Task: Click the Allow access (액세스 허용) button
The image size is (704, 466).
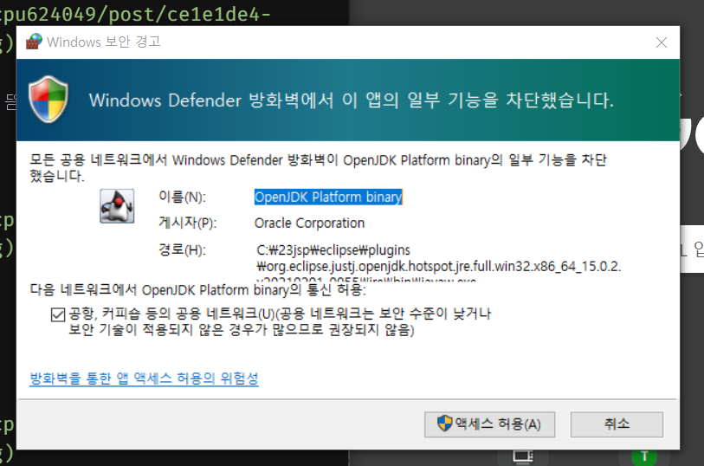Action: pos(489,424)
